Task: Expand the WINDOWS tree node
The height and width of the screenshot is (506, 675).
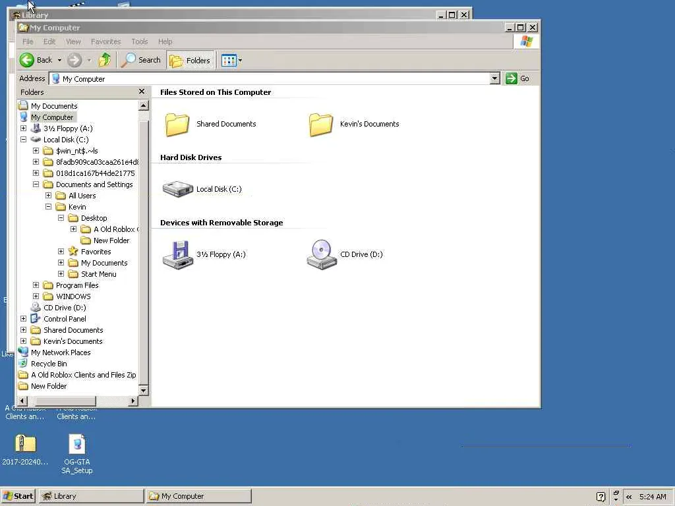Action: 36,296
